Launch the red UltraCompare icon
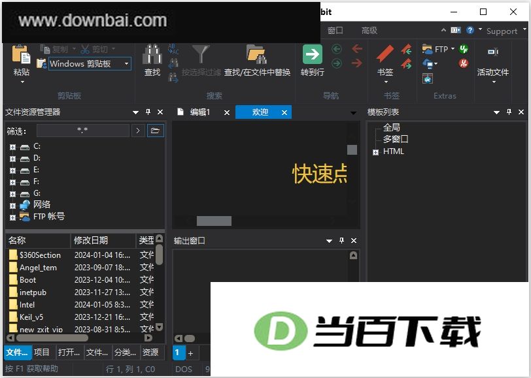 pyautogui.click(x=464, y=63)
